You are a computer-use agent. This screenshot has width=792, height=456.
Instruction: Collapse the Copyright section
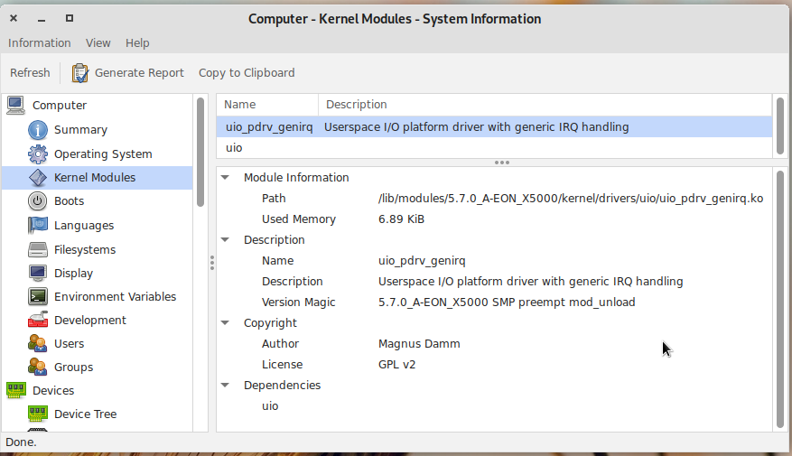[225, 323]
